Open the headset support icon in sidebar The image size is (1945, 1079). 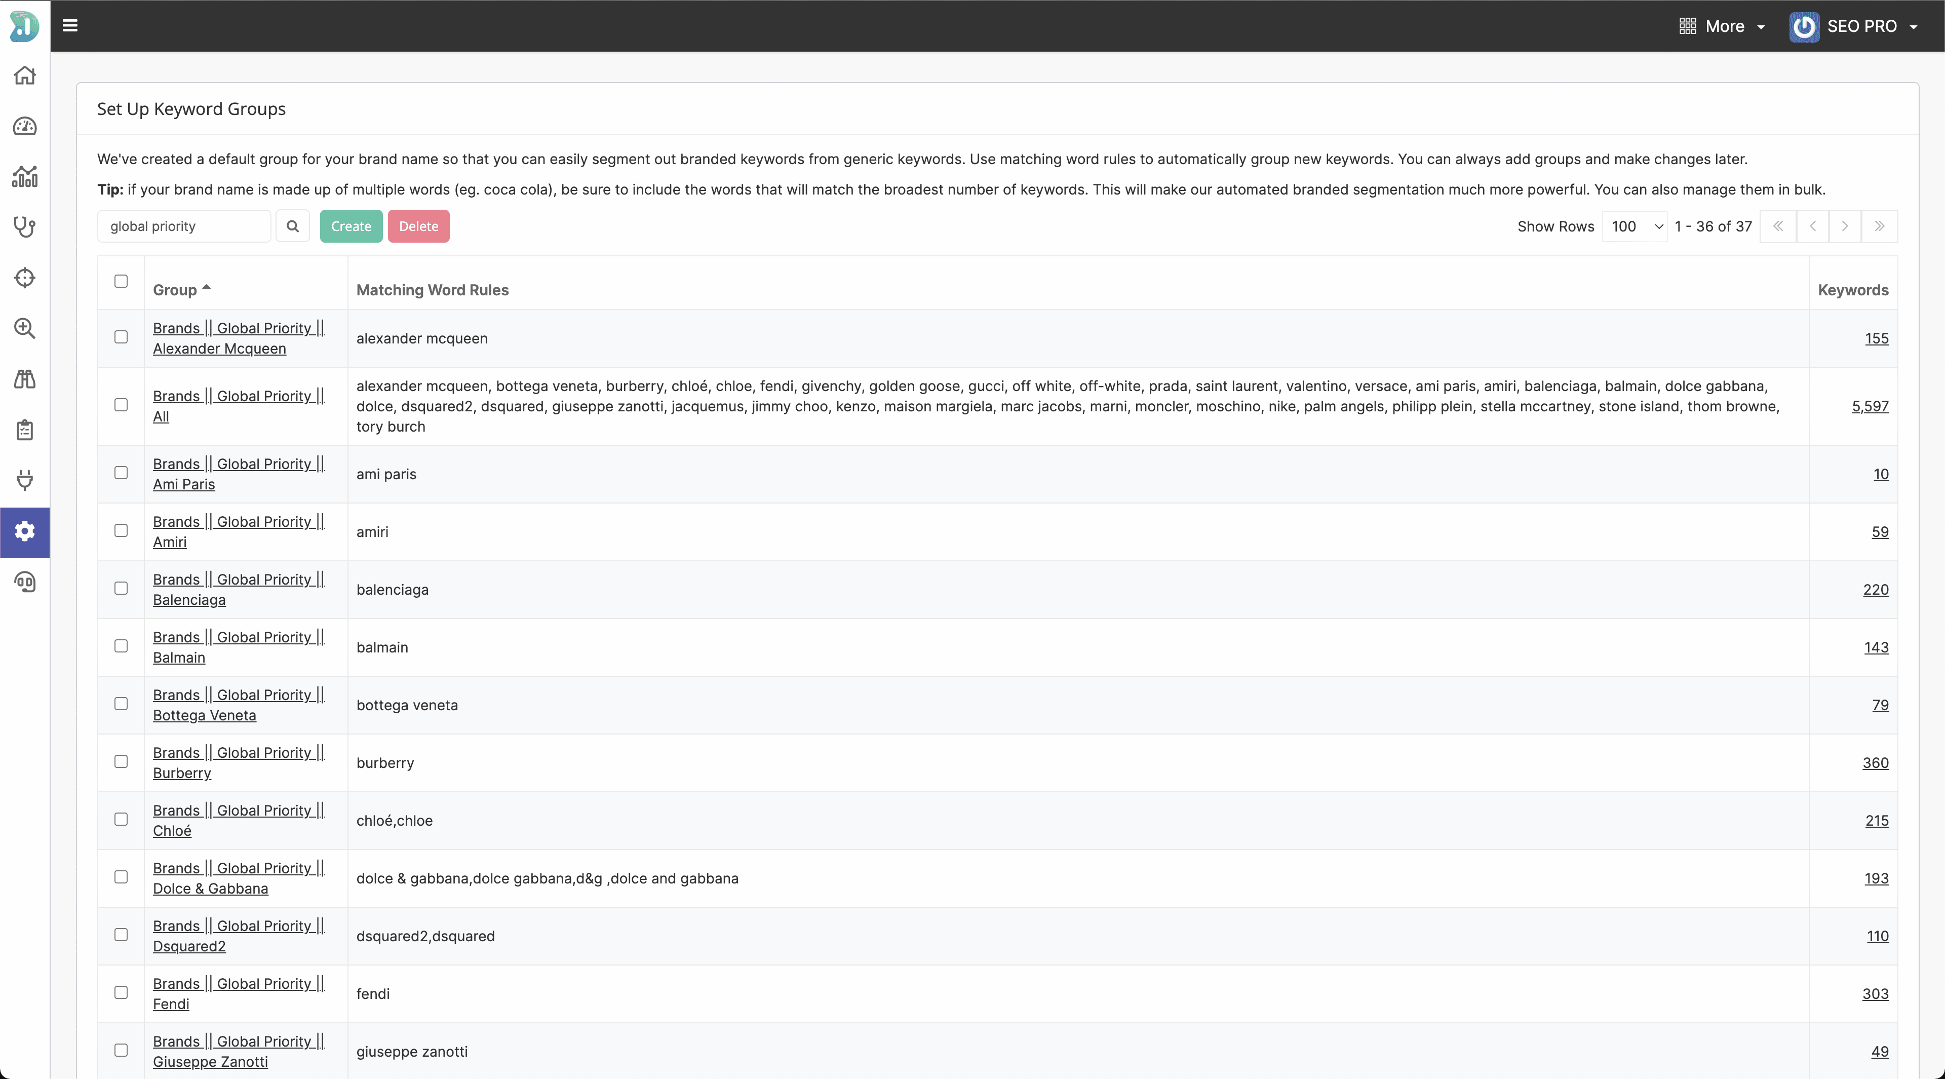(25, 582)
